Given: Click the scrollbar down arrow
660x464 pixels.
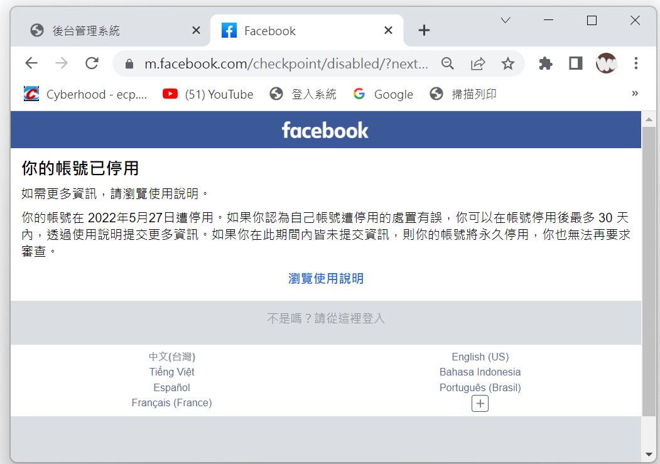Looking at the screenshot, I should click(649, 455).
